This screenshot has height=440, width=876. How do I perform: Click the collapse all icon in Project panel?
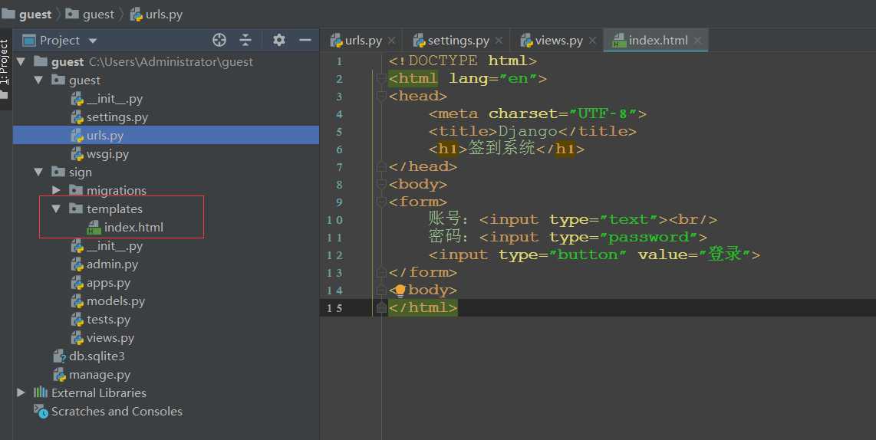pos(245,40)
